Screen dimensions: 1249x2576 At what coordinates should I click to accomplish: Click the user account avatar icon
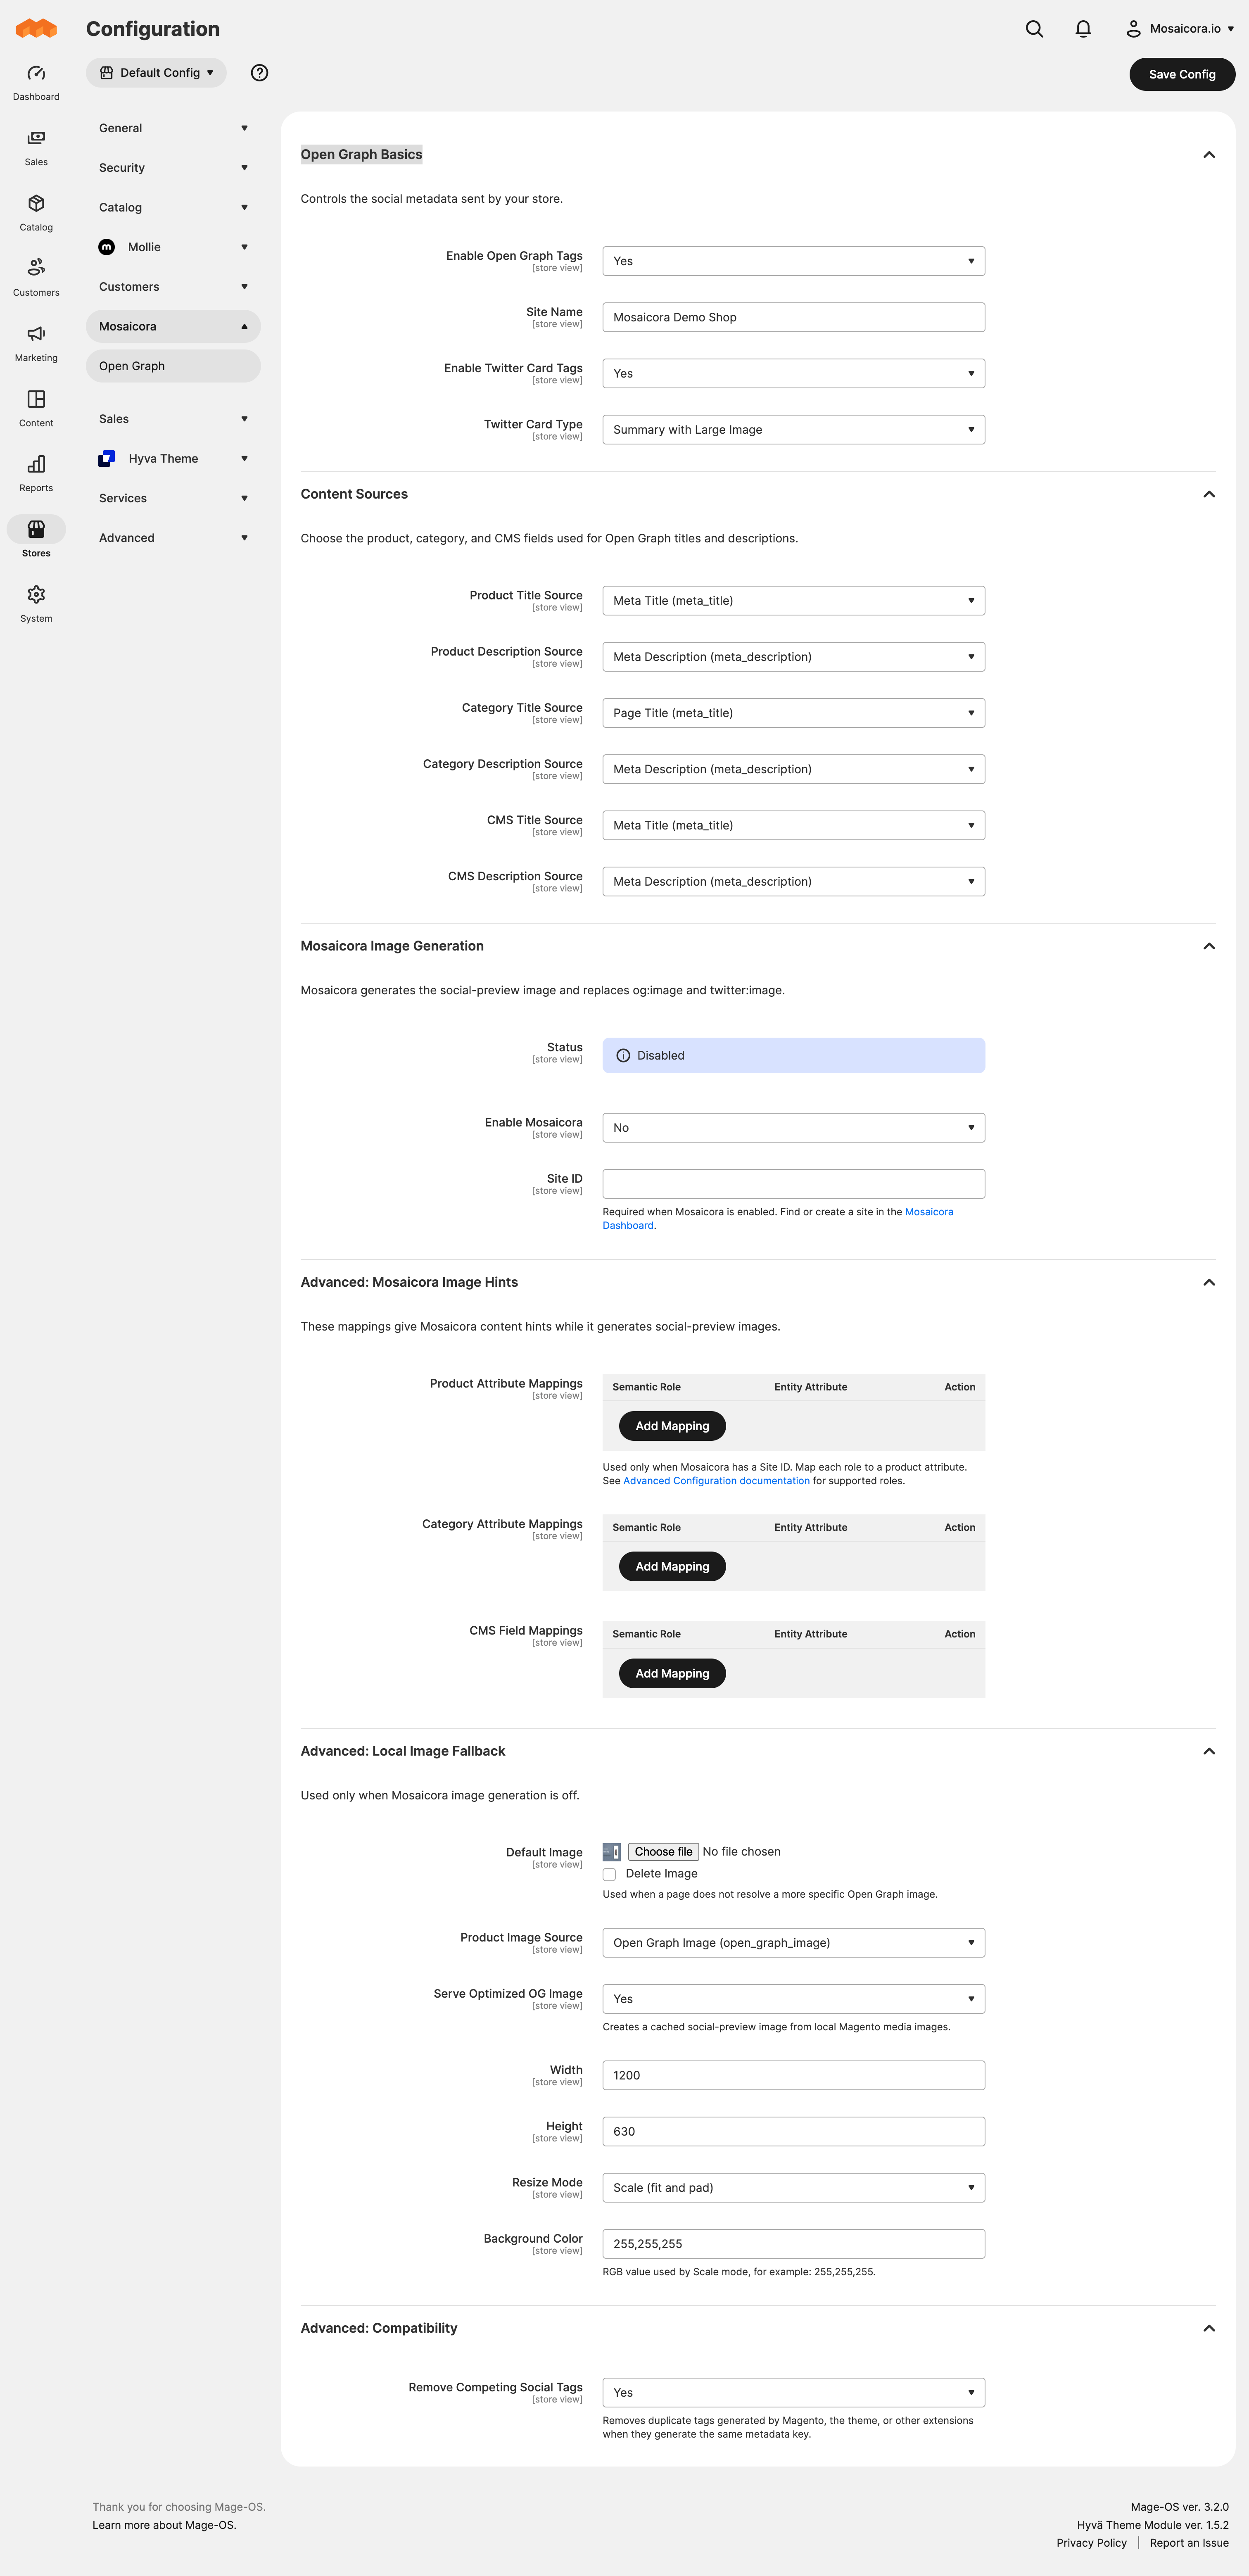(1133, 29)
